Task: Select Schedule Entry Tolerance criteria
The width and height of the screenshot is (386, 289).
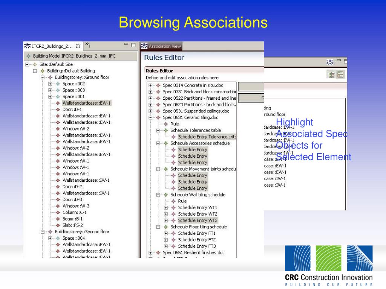Action: tap(207, 137)
